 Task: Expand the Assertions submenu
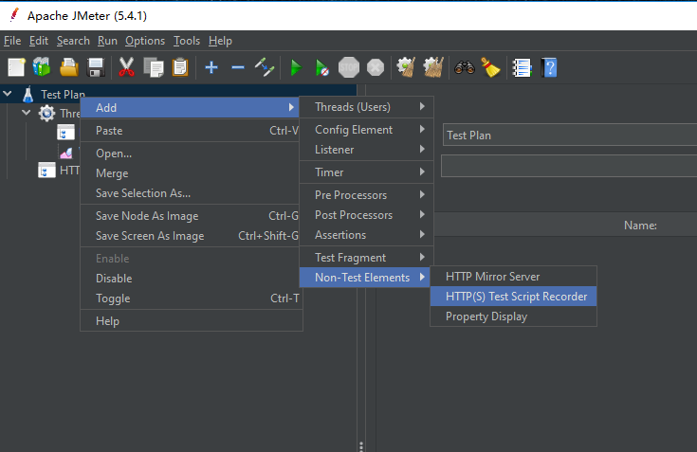pyautogui.click(x=366, y=235)
